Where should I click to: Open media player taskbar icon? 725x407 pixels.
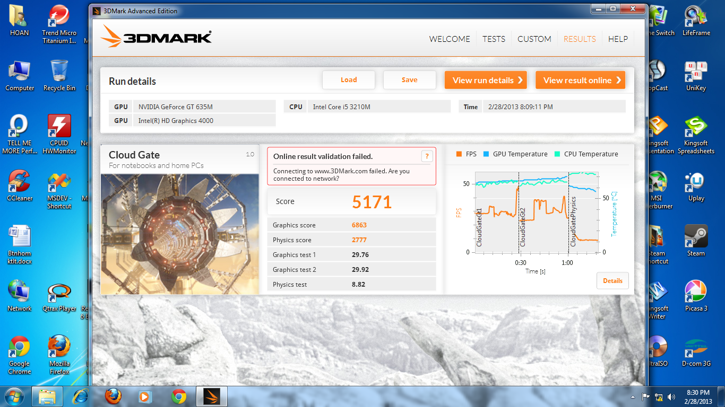(x=144, y=396)
